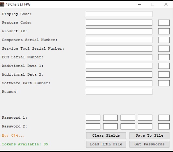Click the first Password 1 segment box
The width and height of the screenshot is (173, 152).
pos(93,118)
